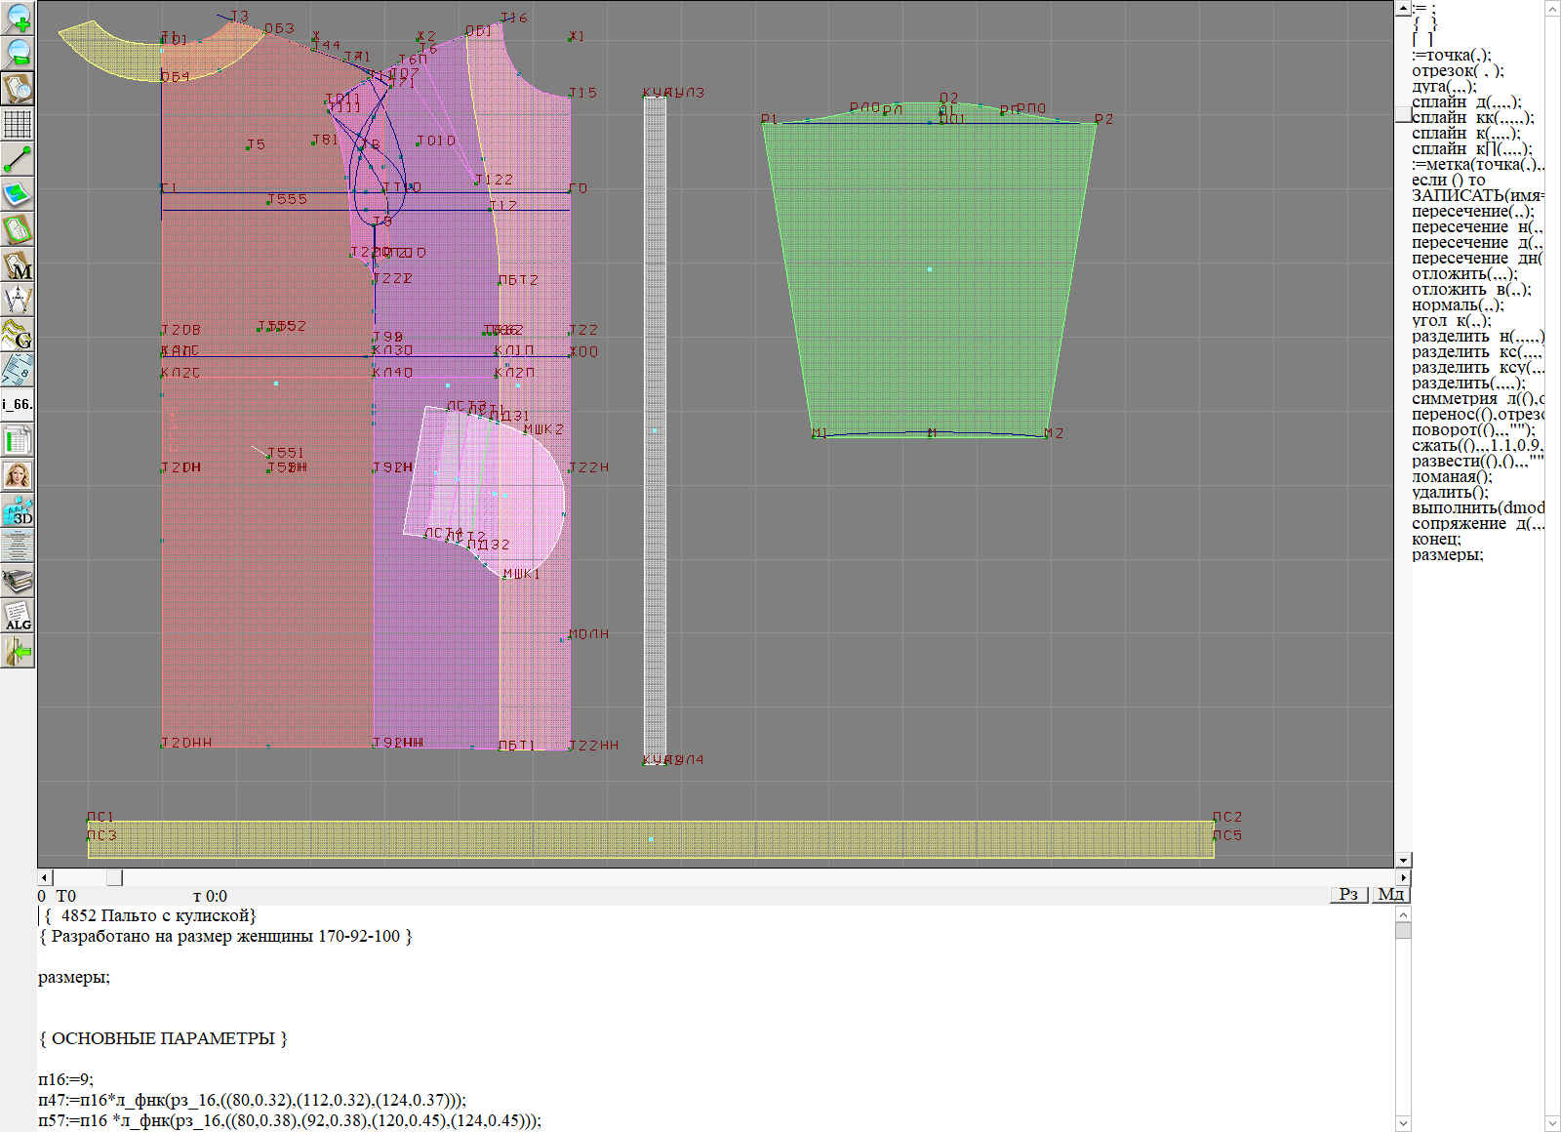The height and width of the screenshot is (1132, 1561).
Task: Click the green arrow exit door icon
Action: (18, 651)
